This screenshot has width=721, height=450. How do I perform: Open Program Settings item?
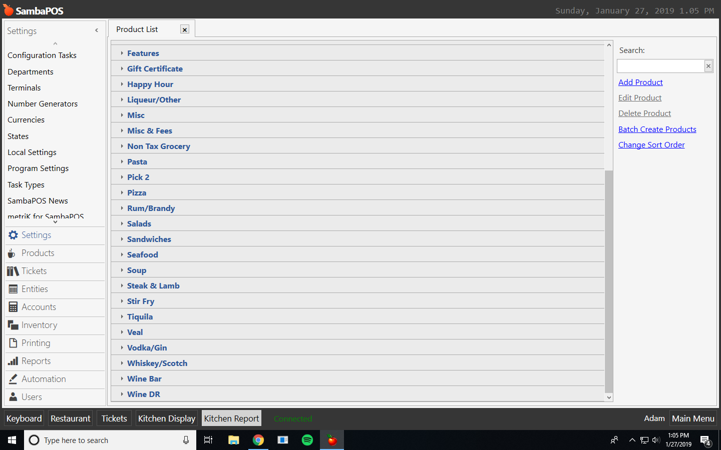(x=38, y=168)
